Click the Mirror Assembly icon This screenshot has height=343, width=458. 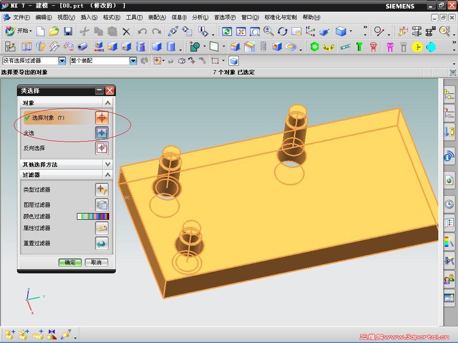52,334
